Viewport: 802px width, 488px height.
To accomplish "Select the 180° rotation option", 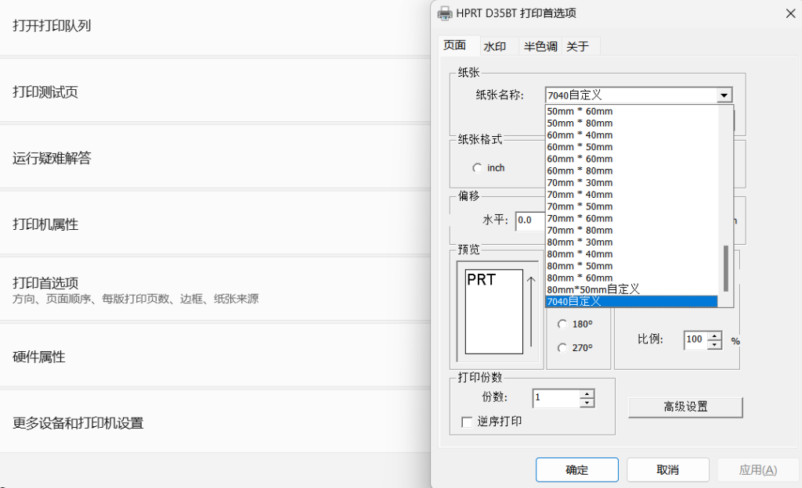I will [562, 324].
